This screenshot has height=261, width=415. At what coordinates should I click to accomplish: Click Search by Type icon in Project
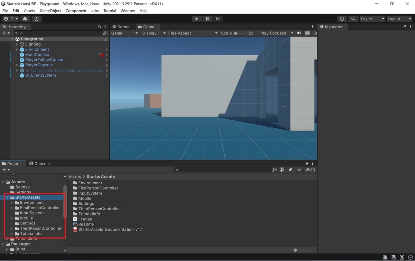point(283,170)
